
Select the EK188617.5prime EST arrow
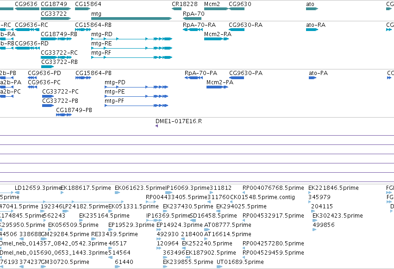tap(62, 193)
